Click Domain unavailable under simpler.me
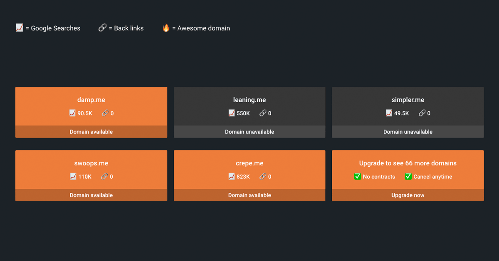499x261 pixels. tap(408, 132)
